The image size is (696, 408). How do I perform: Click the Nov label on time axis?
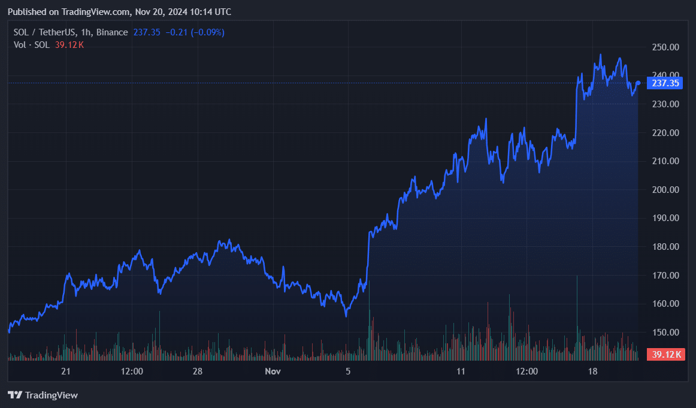click(273, 371)
